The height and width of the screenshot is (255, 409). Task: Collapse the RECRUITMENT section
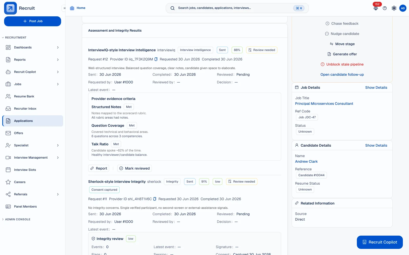(x=14, y=37)
